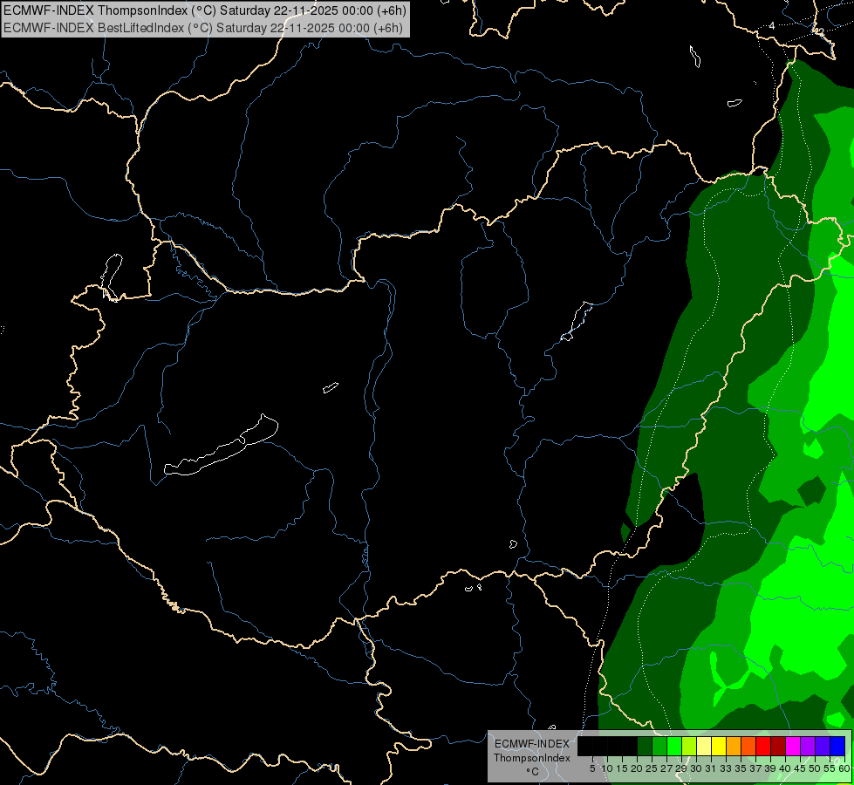The width and height of the screenshot is (854, 785).
Task: Click the legend value 45
Action: [x=800, y=768]
